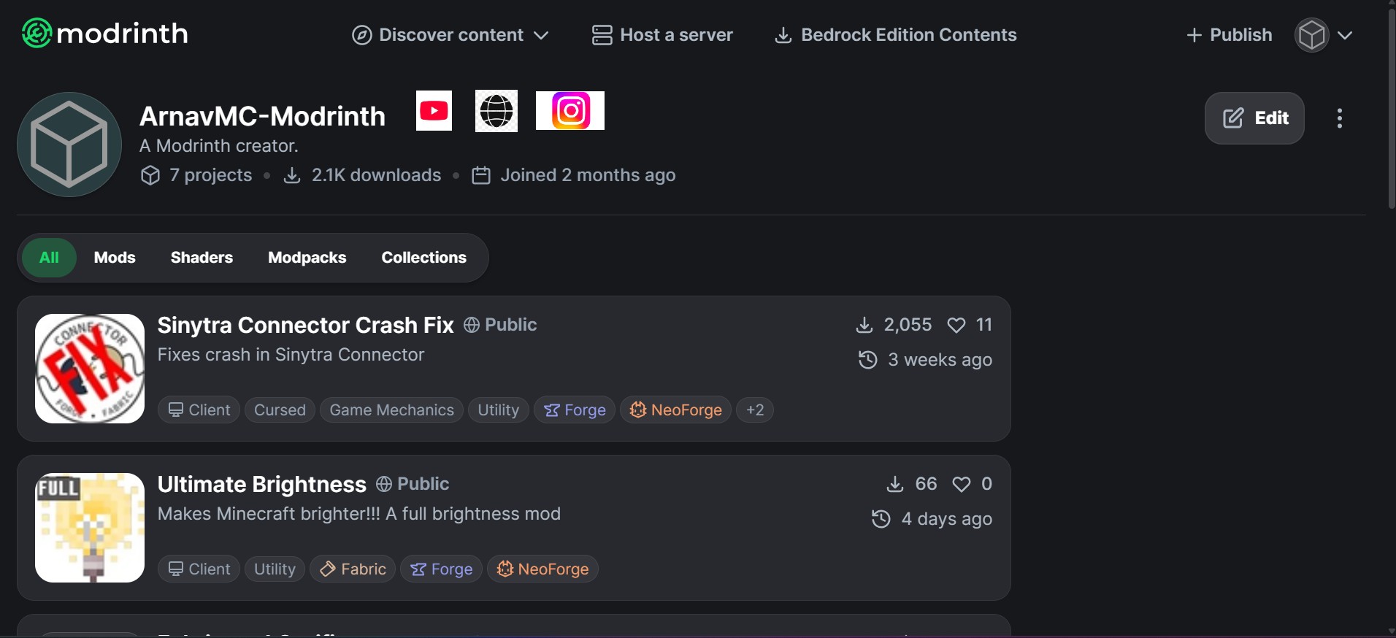Click the Client tag on Sinytra Connector
Image resolution: width=1396 pixels, height=638 pixels.
click(x=199, y=410)
